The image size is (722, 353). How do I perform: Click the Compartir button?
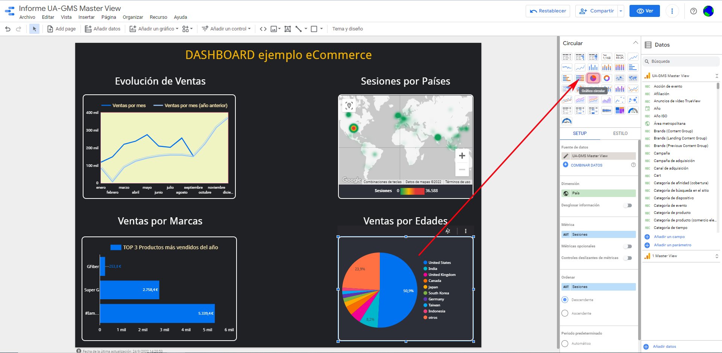pyautogui.click(x=597, y=11)
